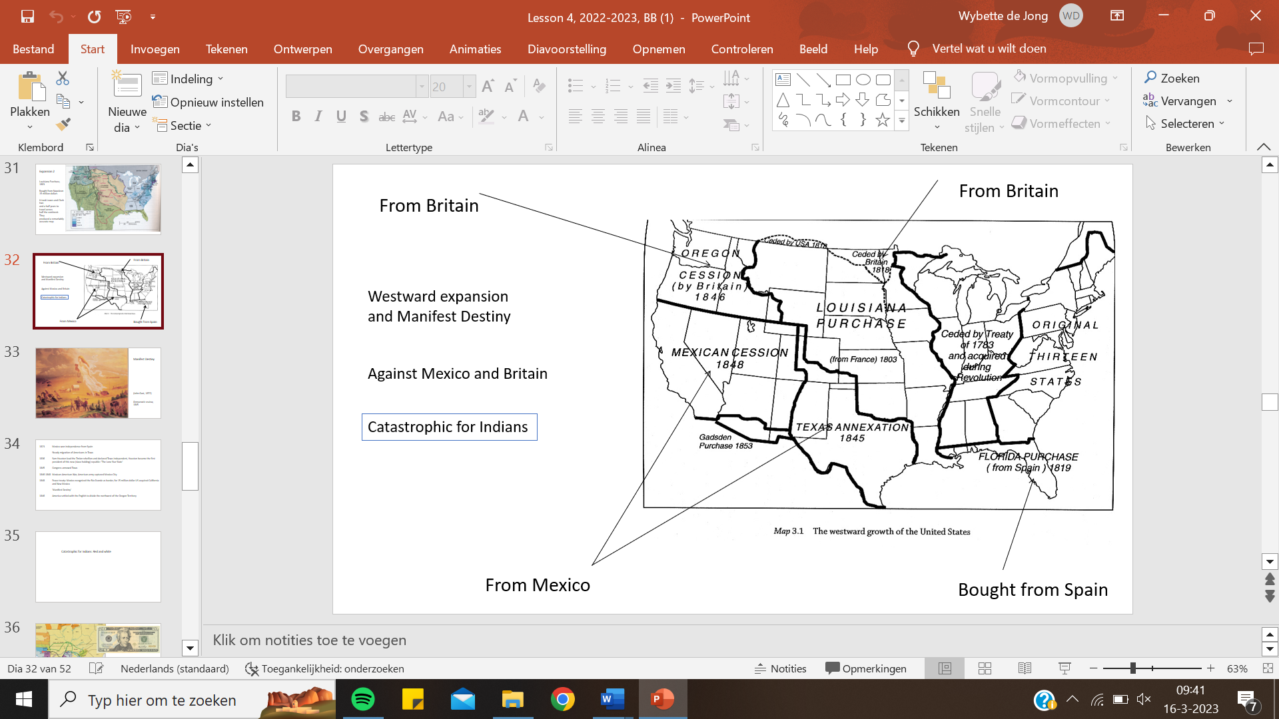Click the zoom out minus button

[1093, 668]
